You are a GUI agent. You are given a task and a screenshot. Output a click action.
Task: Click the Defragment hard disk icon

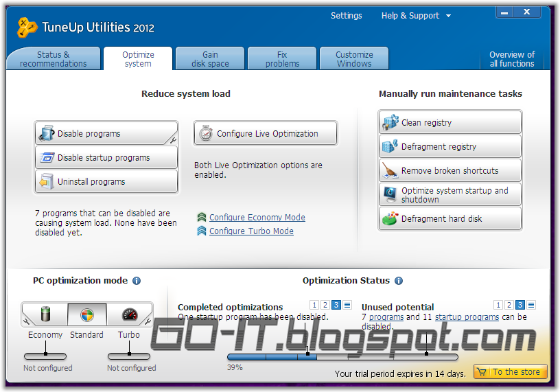point(390,218)
